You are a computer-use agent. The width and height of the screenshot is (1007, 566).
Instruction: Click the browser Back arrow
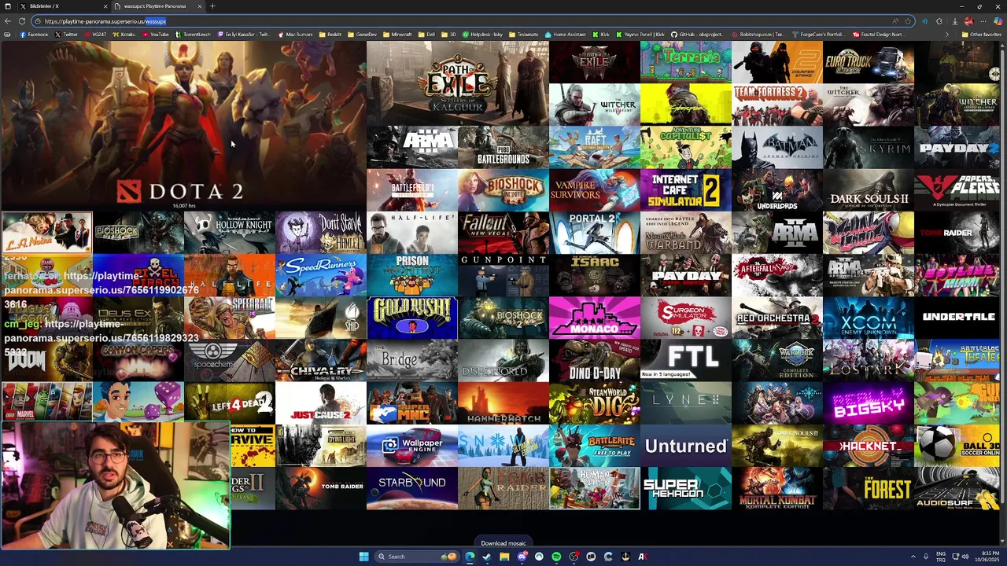[8, 21]
